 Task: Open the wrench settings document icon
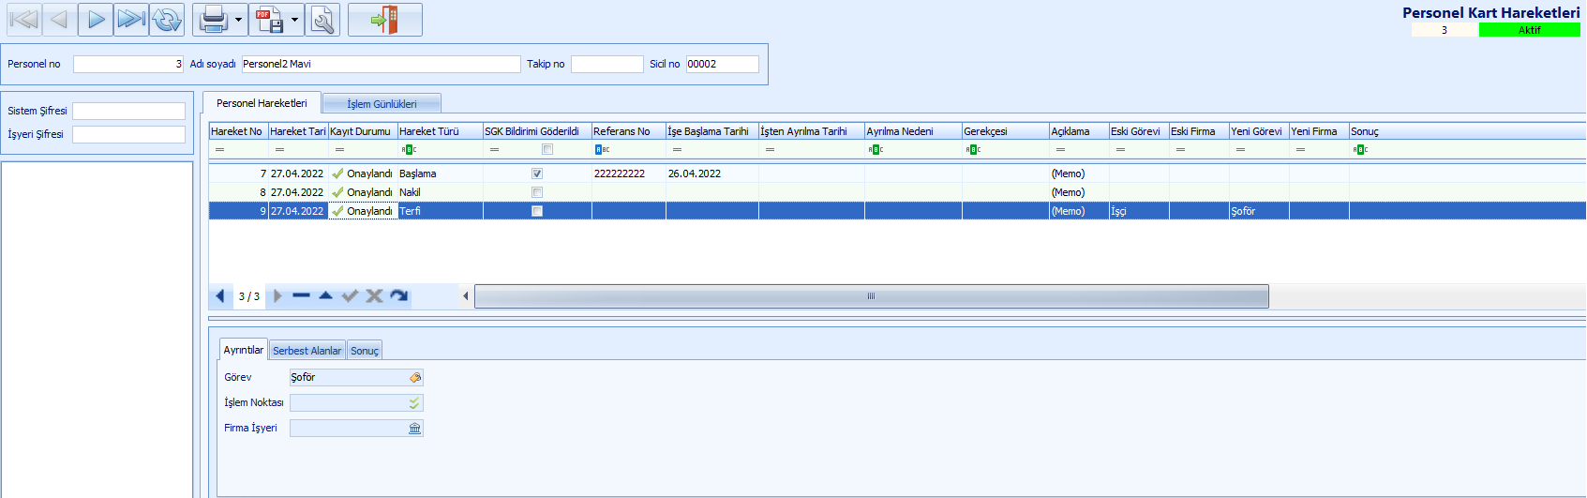pyautogui.click(x=322, y=20)
